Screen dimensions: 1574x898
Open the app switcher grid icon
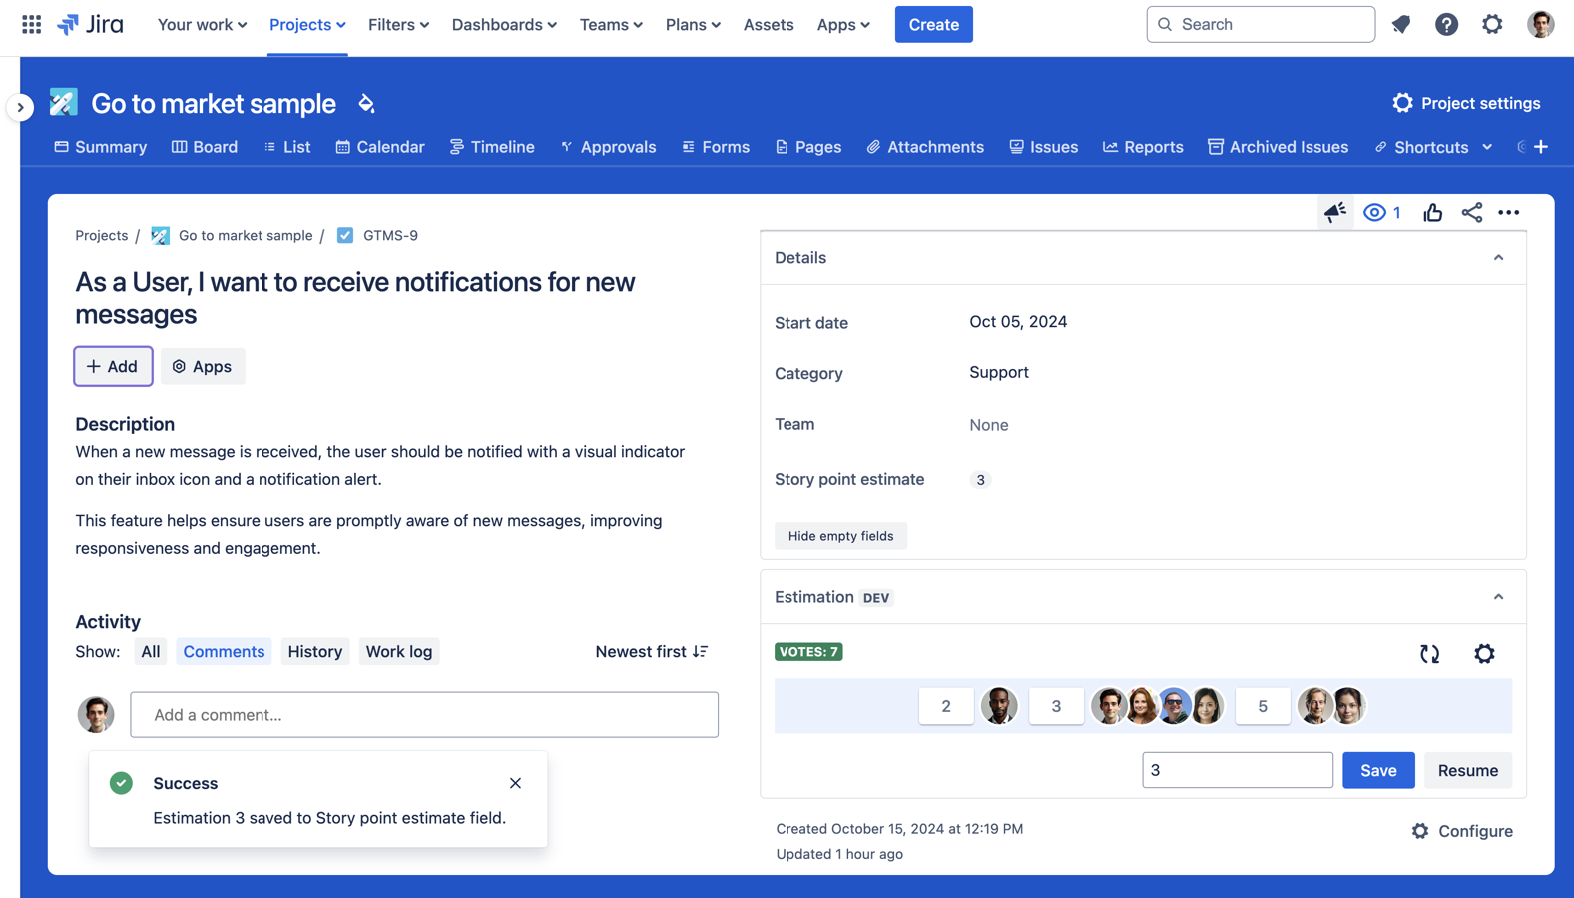31,24
